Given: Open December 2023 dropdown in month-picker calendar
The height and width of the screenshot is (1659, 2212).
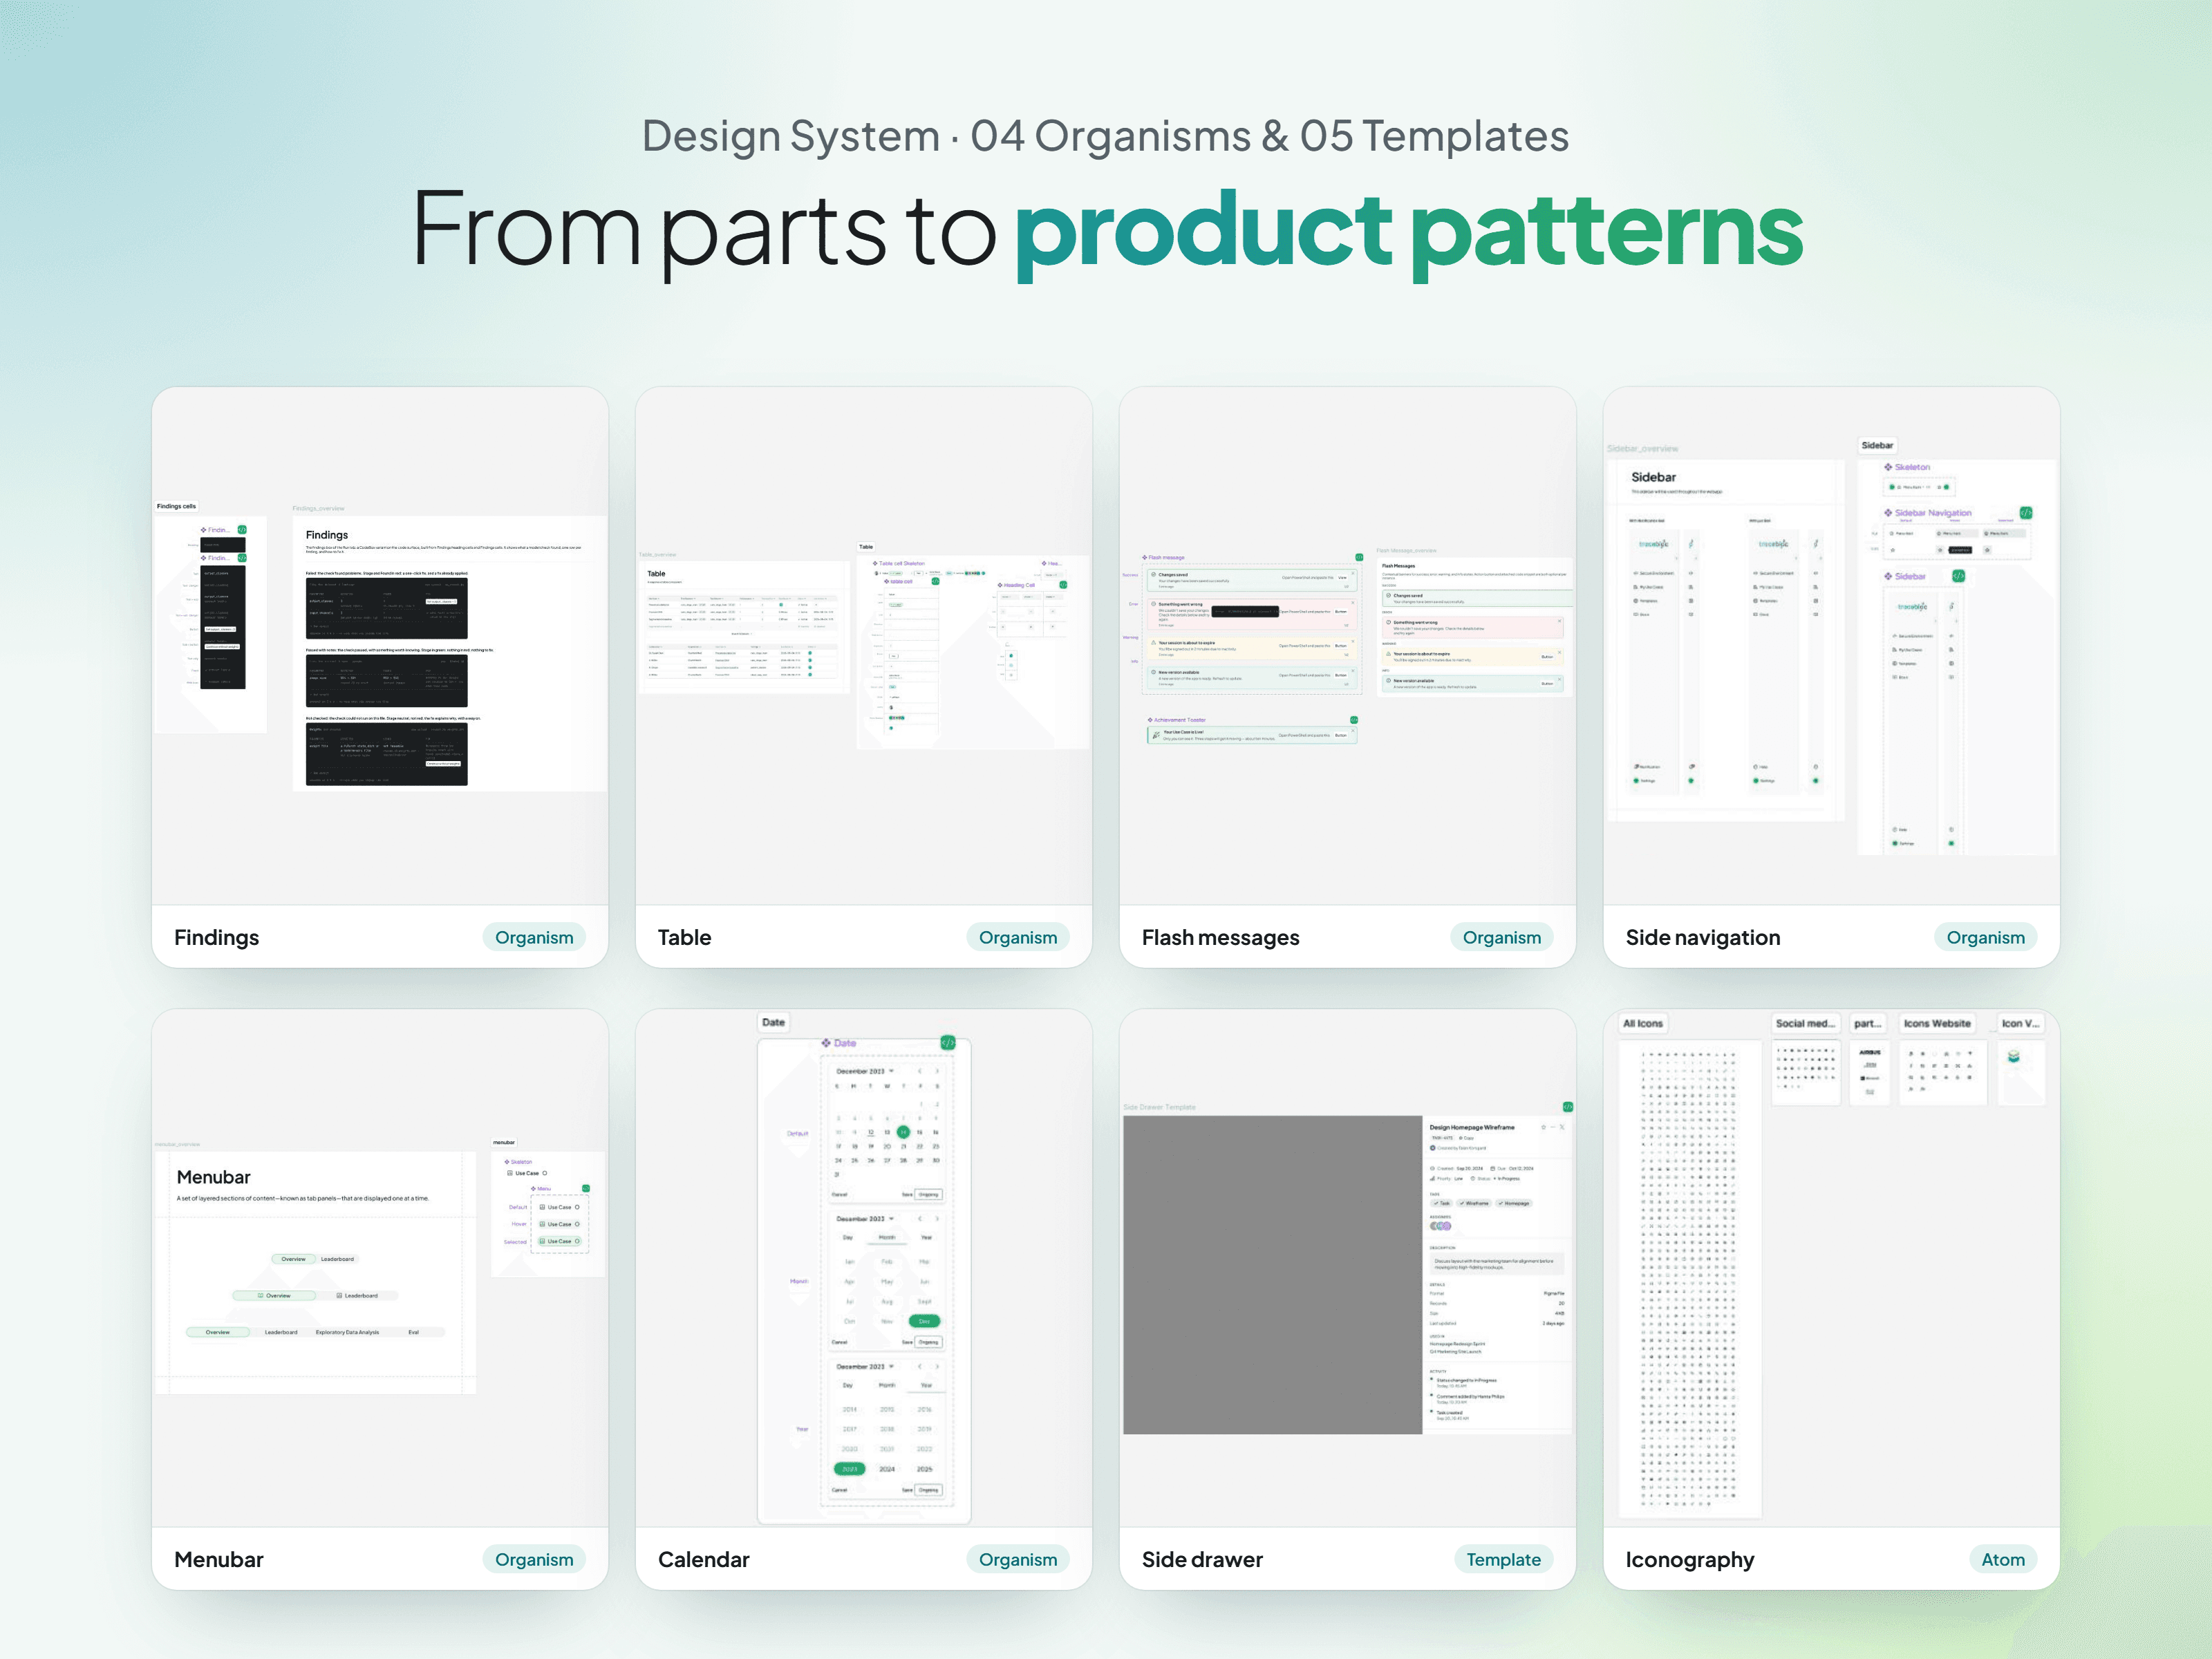Looking at the screenshot, I should [x=866, y=1219].
